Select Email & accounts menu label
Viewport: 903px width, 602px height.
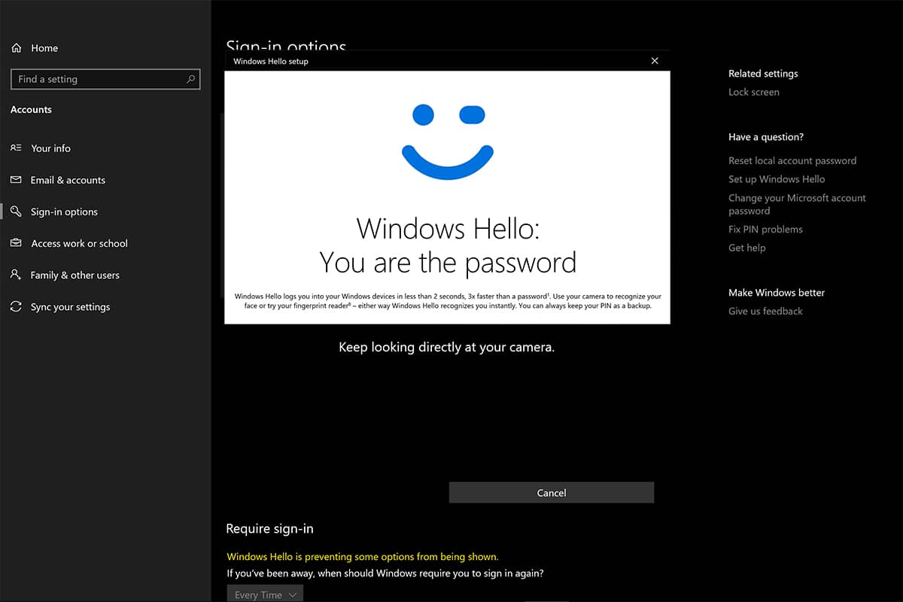[x=68, y=181]
